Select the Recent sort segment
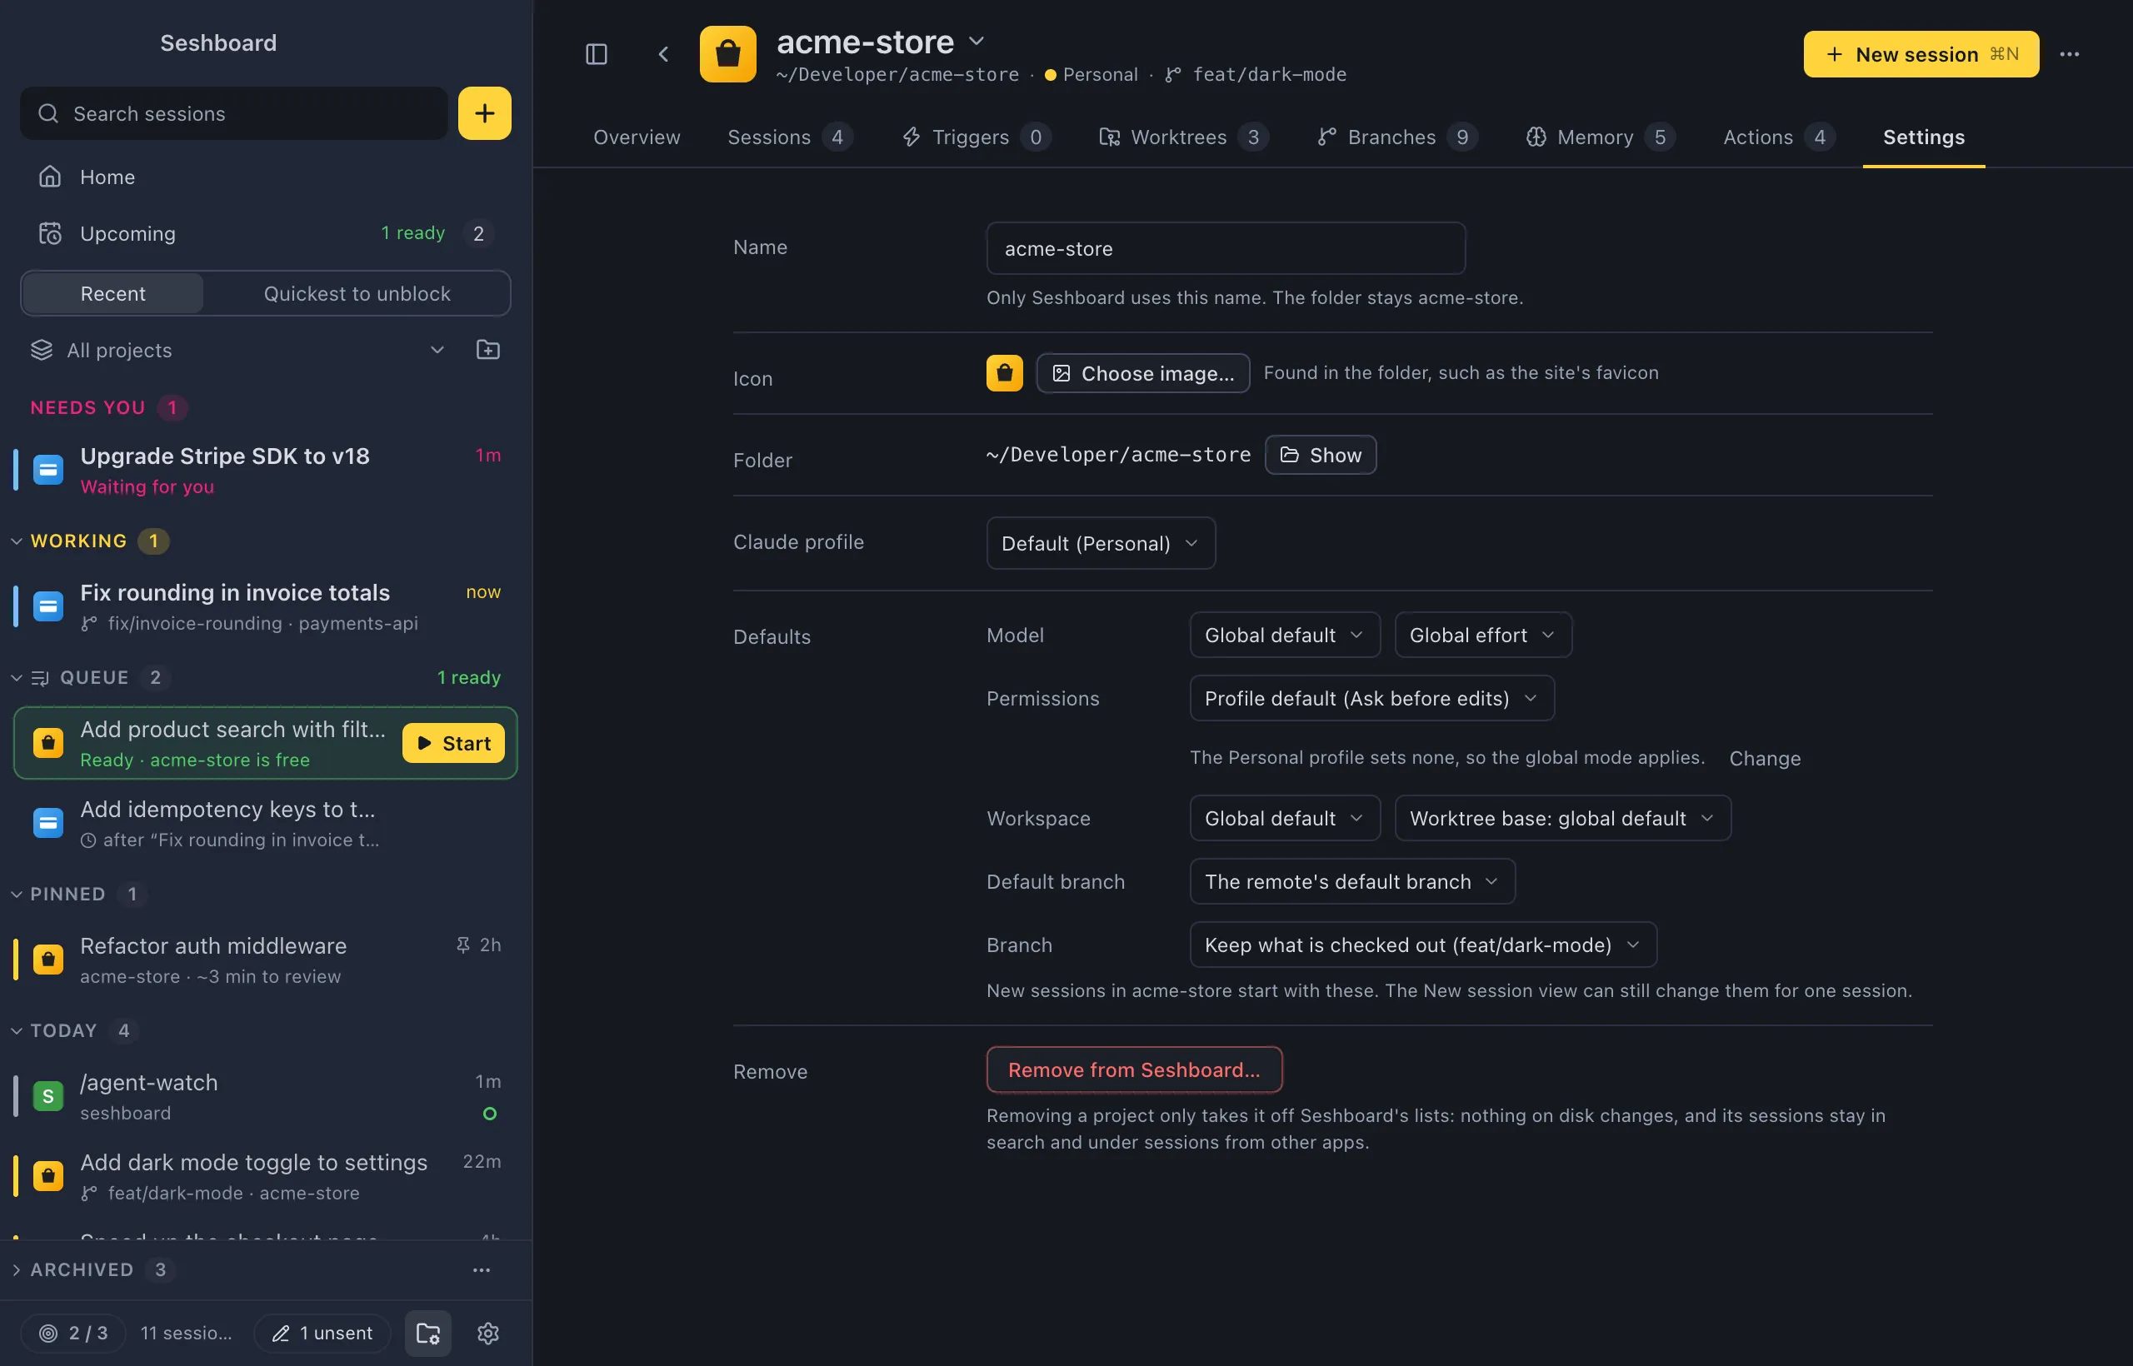 point(112,293)
